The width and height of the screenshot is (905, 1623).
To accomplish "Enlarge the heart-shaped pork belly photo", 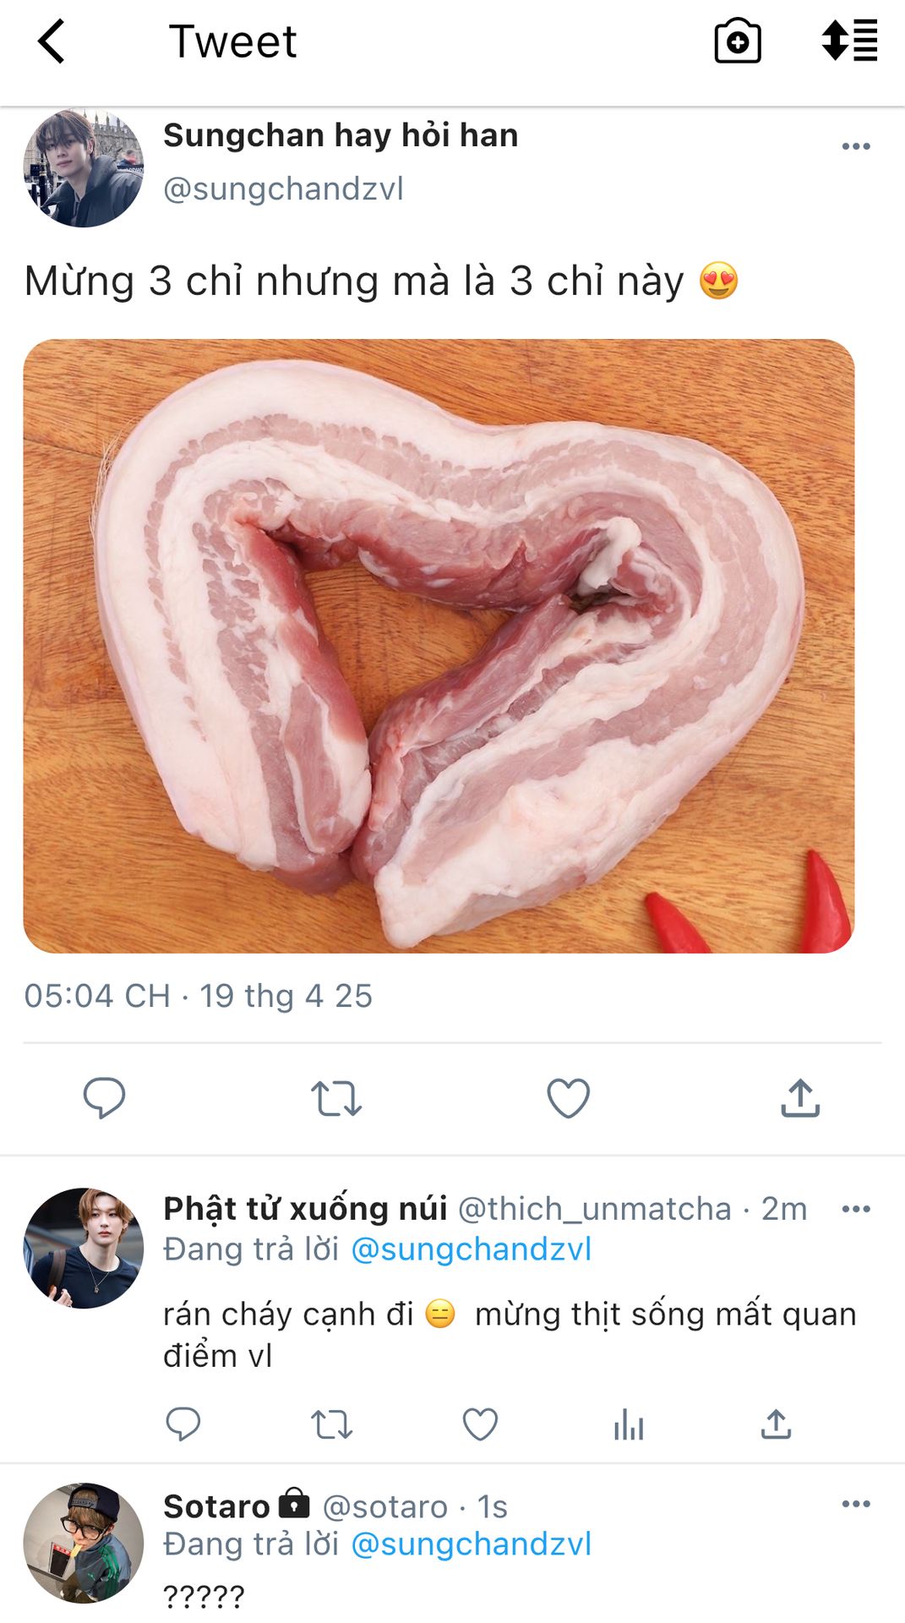I will coord(439,646).
